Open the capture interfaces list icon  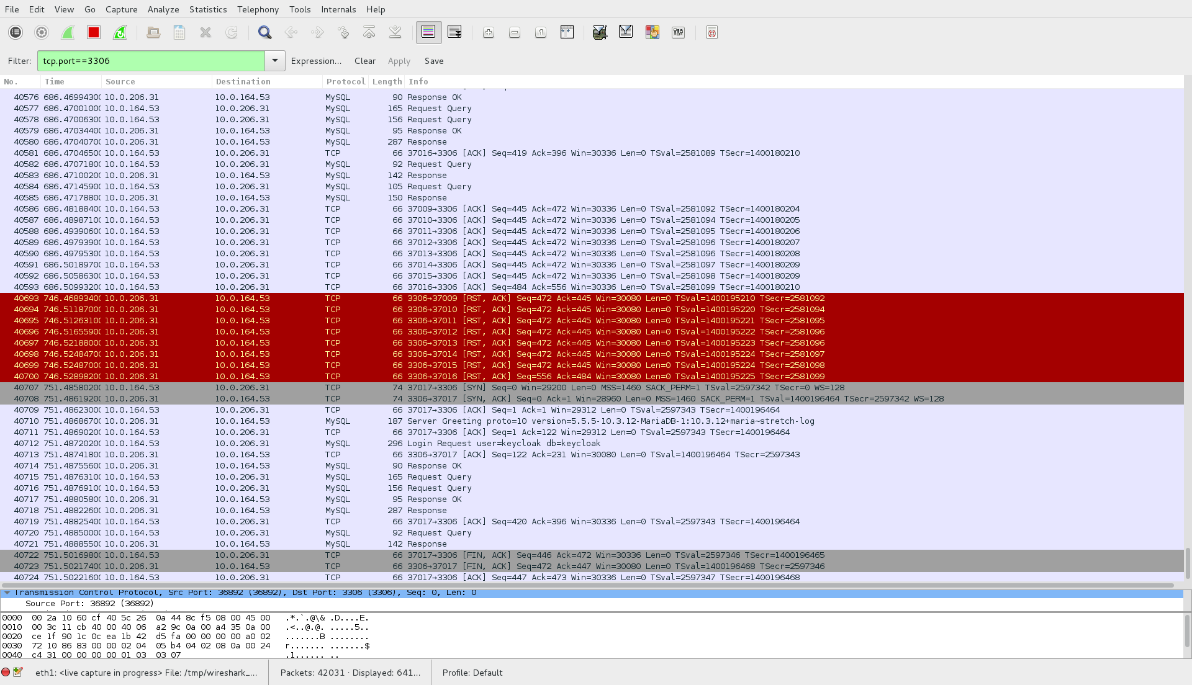pyautogui.click(x=16, y=32)
